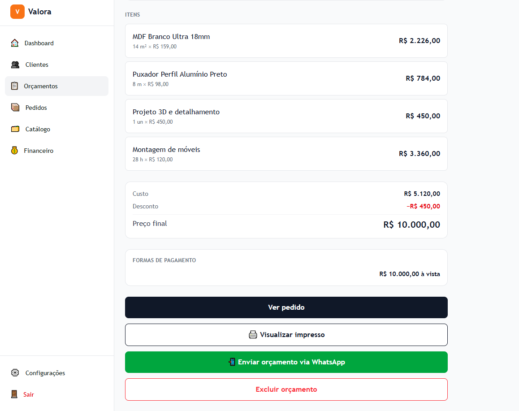Click the Projeto 3D e detalhamento item

click(286, 116)
